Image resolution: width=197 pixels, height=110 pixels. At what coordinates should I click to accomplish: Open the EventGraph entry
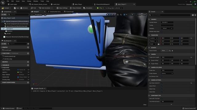[8, 50]
